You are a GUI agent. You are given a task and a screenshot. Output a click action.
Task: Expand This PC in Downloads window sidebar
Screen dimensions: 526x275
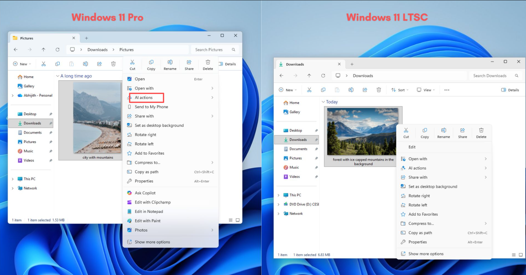(x=278, y=195)
